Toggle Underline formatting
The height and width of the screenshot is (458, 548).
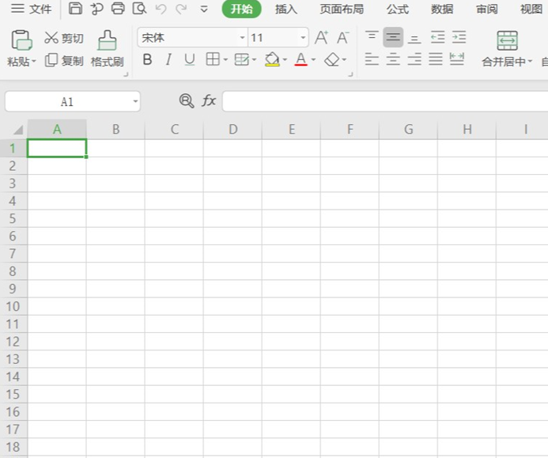190,60
